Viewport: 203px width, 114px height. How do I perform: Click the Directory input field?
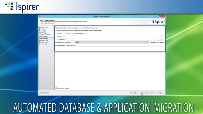[x=113, y=36]
